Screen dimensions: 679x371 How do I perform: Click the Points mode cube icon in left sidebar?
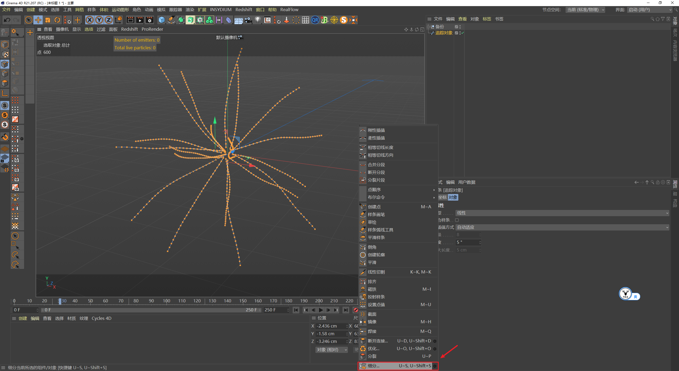point(5,64)
